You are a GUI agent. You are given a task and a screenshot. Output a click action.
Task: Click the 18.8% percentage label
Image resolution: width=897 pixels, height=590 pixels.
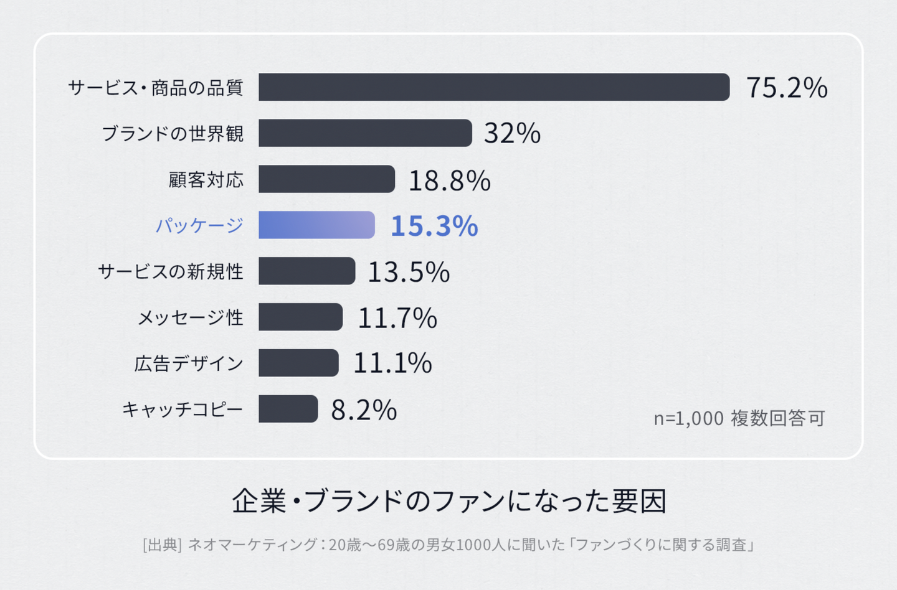(449, 180)
